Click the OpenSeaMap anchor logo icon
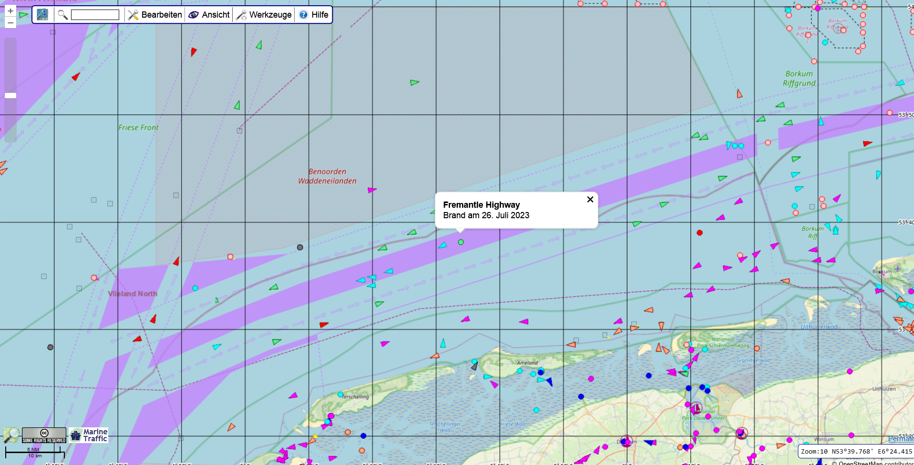Image resolution: width=914 pixels, height=465 pixels. pyautogui.click(x=42, y=15)
